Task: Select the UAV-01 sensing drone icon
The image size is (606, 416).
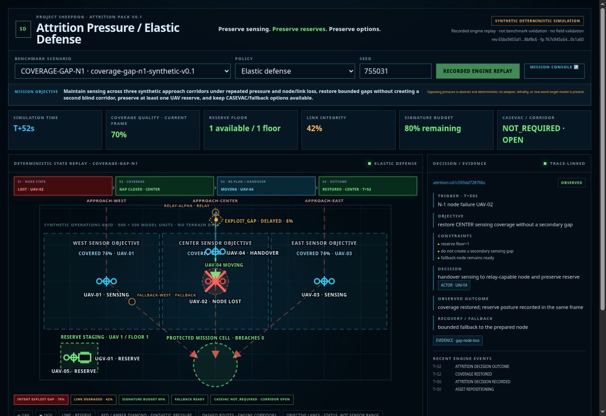Action: pos(107,281)
